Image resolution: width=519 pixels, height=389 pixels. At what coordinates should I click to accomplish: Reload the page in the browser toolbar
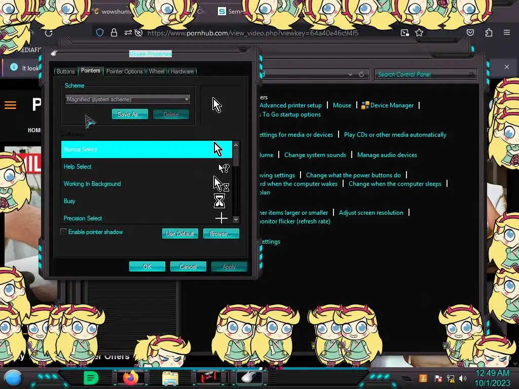pyautogui.click(x=49, y=33)
